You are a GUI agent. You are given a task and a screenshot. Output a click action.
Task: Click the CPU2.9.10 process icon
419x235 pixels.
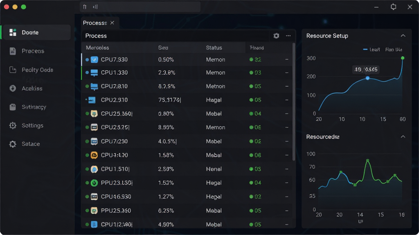(92, 100)
